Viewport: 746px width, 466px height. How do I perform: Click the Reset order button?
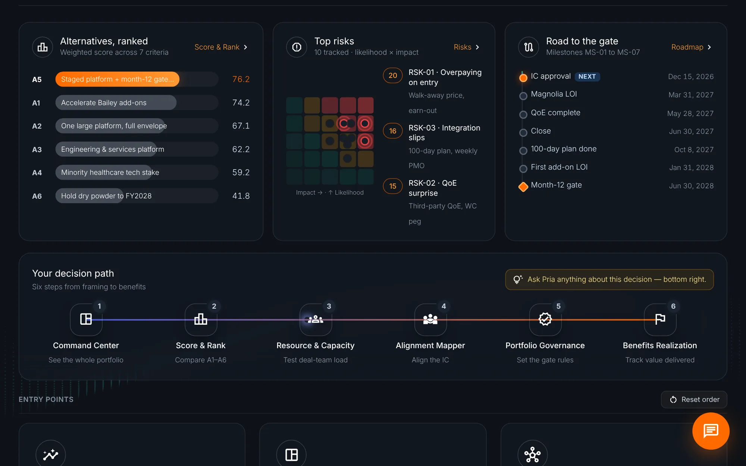(x=694, y=400)
